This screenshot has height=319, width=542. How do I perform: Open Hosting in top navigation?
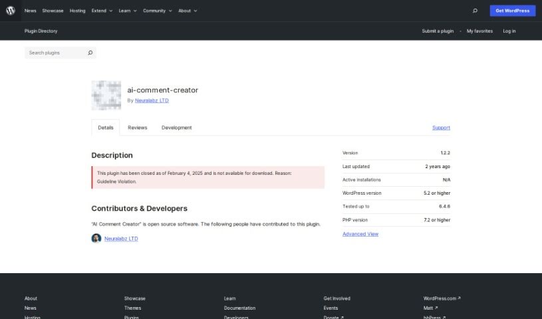click(x=77, y=11)
